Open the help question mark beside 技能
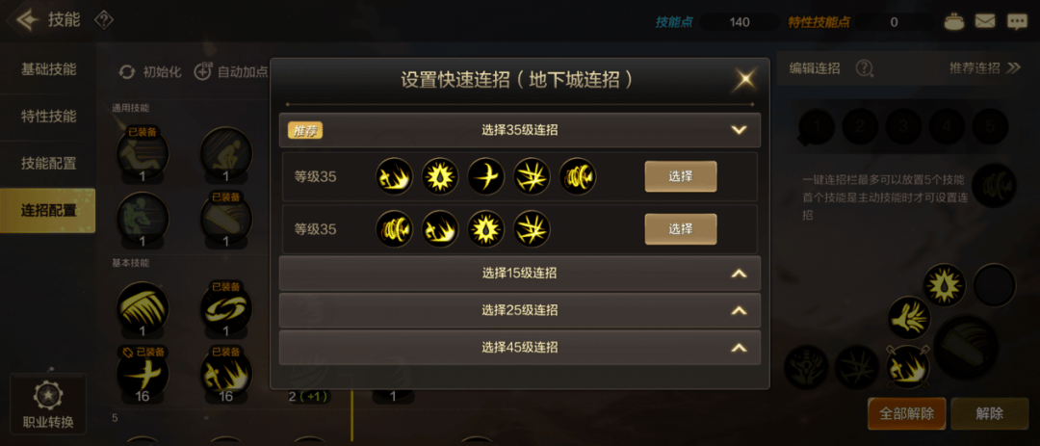The image size is (1040, 446). point(103,20)
